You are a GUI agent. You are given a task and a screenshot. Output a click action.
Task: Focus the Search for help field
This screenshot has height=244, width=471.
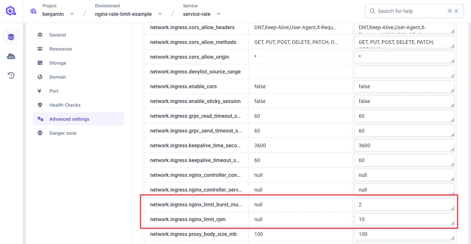point(415,11)
